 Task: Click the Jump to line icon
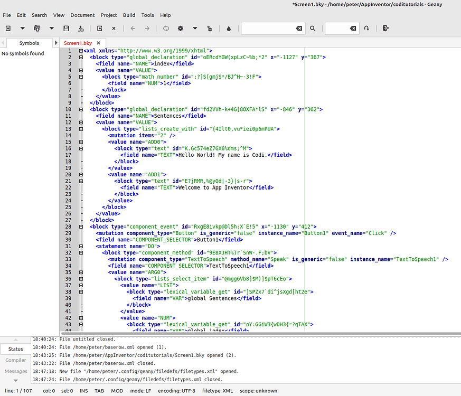(366, 28)
